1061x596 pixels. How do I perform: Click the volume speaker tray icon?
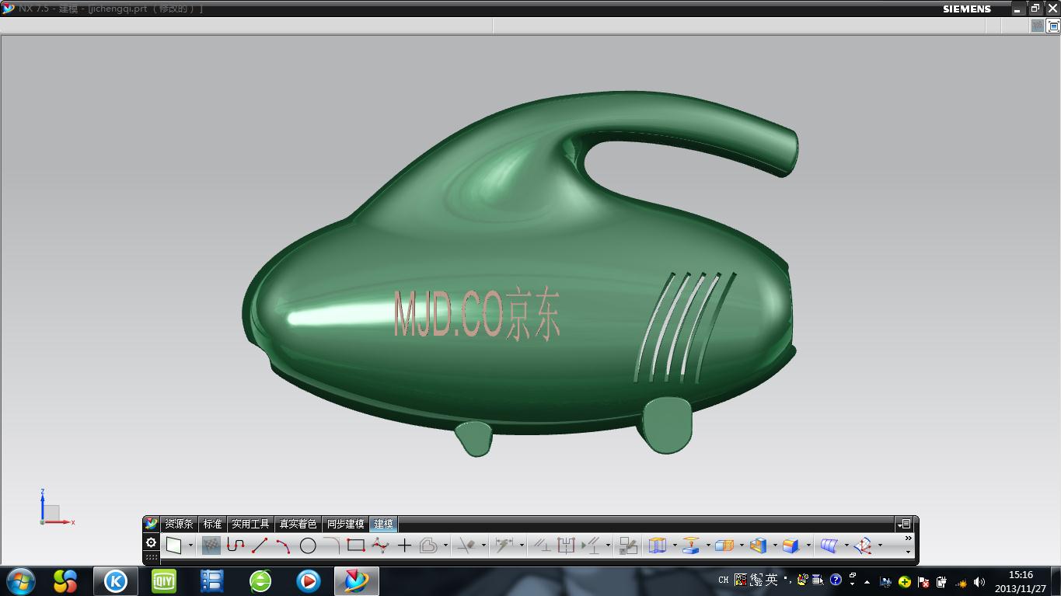[x=979, y=581]
